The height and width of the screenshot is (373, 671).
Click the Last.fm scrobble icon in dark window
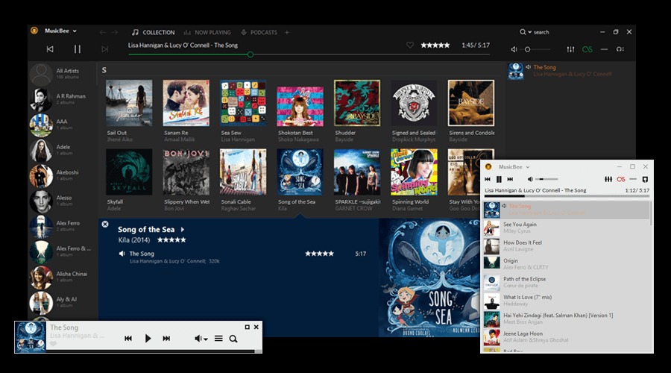point(587,49)
